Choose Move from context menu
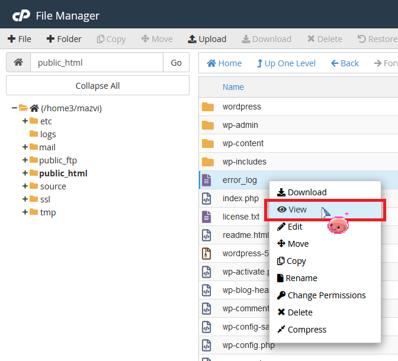Image resolution: width=398 pixels, height=361 pixels. (x=325, y=244)
